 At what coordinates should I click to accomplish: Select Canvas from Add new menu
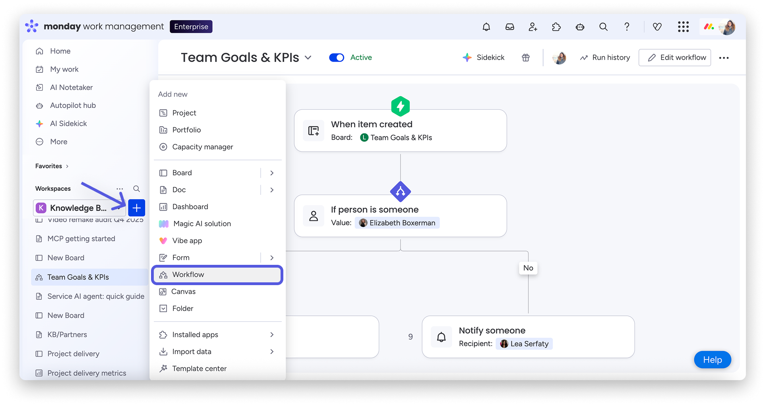[217, 291]
